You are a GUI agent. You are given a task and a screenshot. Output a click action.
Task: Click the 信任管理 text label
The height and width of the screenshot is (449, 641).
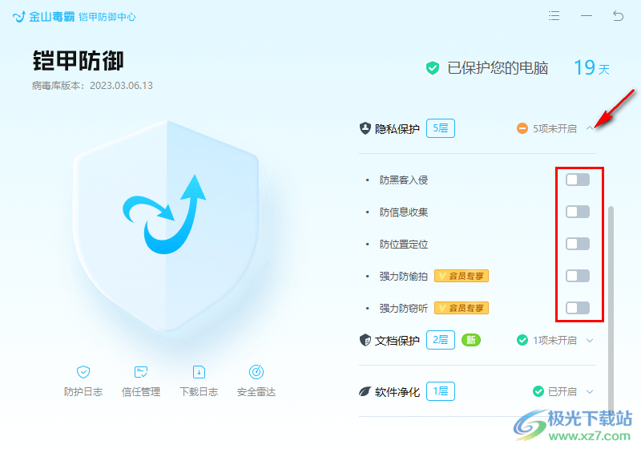coord(141,392)
